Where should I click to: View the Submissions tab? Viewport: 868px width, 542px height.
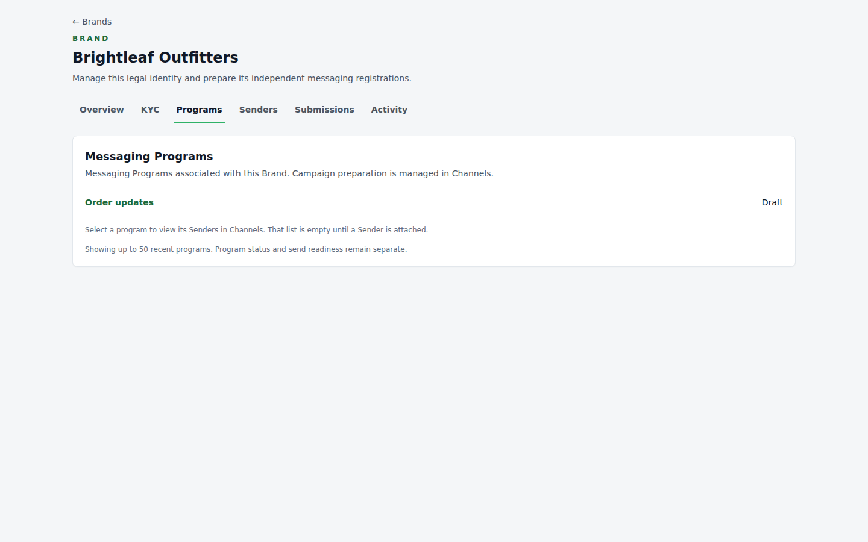[324, 110]
